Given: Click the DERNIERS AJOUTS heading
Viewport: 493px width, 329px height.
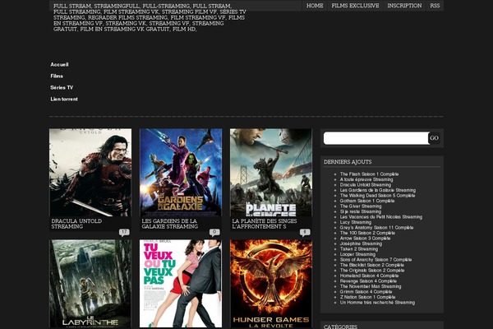Looking at the screenshot, I should [x=348, y=162].
